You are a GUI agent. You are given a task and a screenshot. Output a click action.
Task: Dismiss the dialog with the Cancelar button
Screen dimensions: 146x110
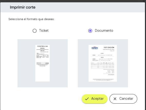click(123, 99)
